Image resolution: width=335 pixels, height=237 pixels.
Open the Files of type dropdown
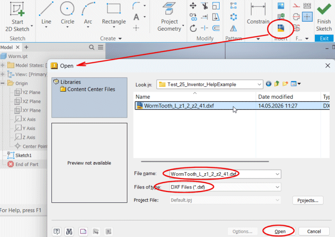click(277, 187)
